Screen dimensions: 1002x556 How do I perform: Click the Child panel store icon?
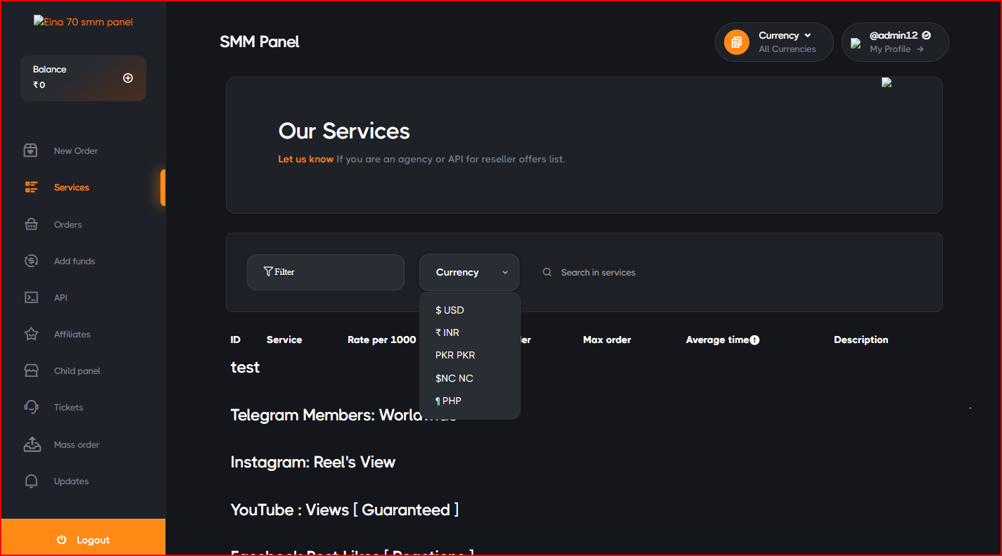[31, 370]
